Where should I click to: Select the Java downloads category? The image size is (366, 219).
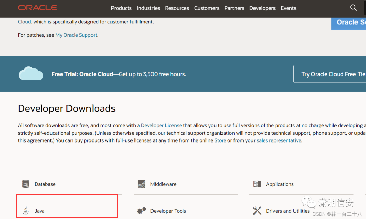pos(39,211)
